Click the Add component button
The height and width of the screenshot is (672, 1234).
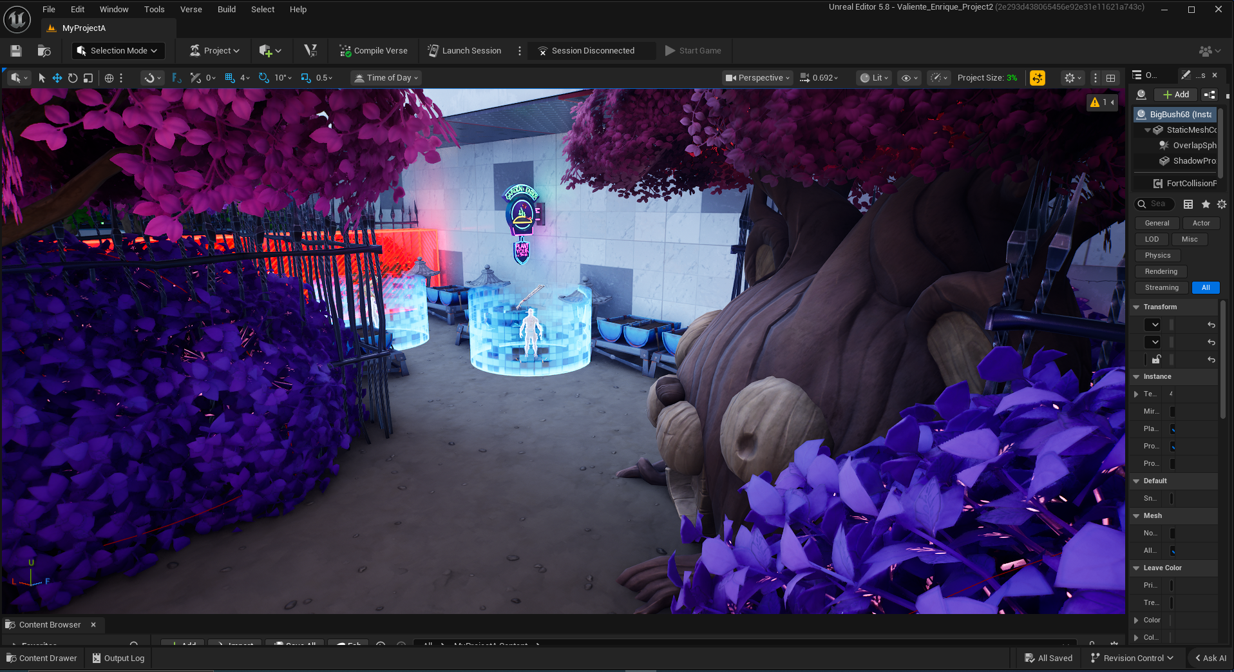1176,95
